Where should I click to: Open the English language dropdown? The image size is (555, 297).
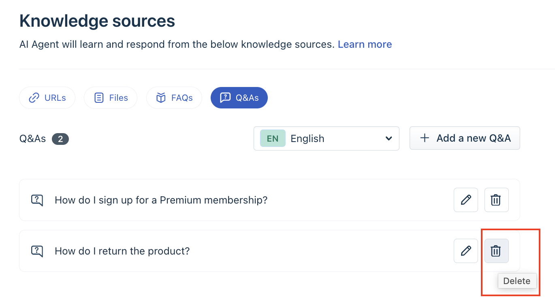coord(326,138)
